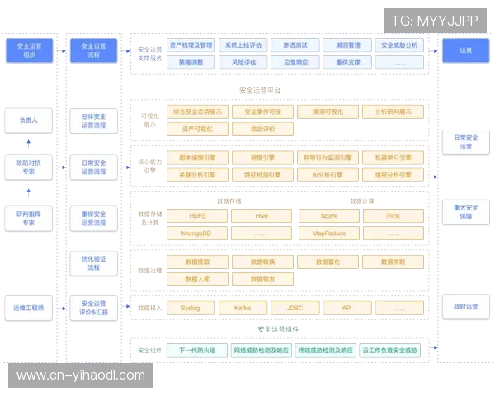Click the 优化验证流程 box
This screenshot has width=495, height=396.
(92, 263)
